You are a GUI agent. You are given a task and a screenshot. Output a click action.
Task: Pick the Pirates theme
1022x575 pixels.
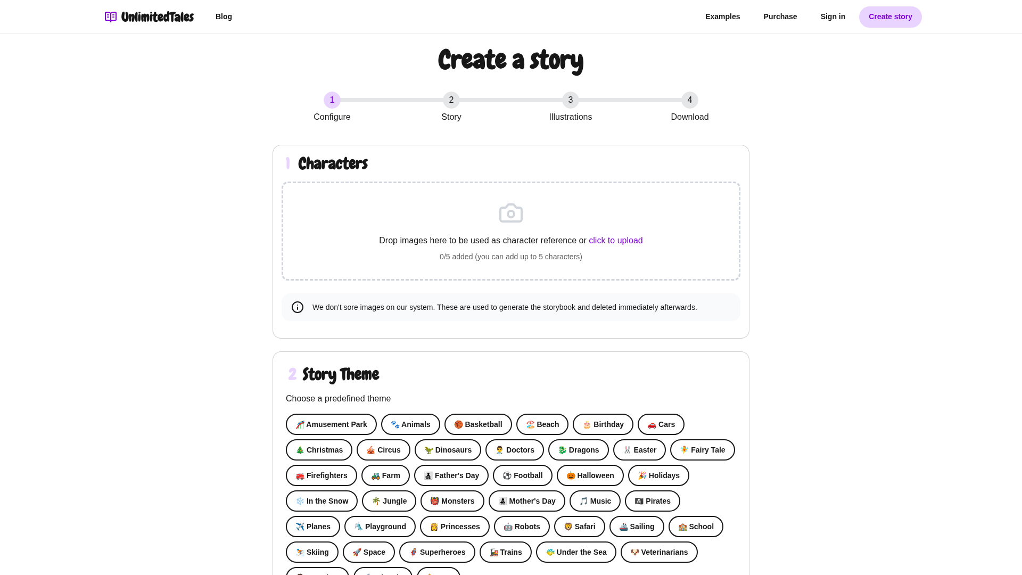coord(652,501)
